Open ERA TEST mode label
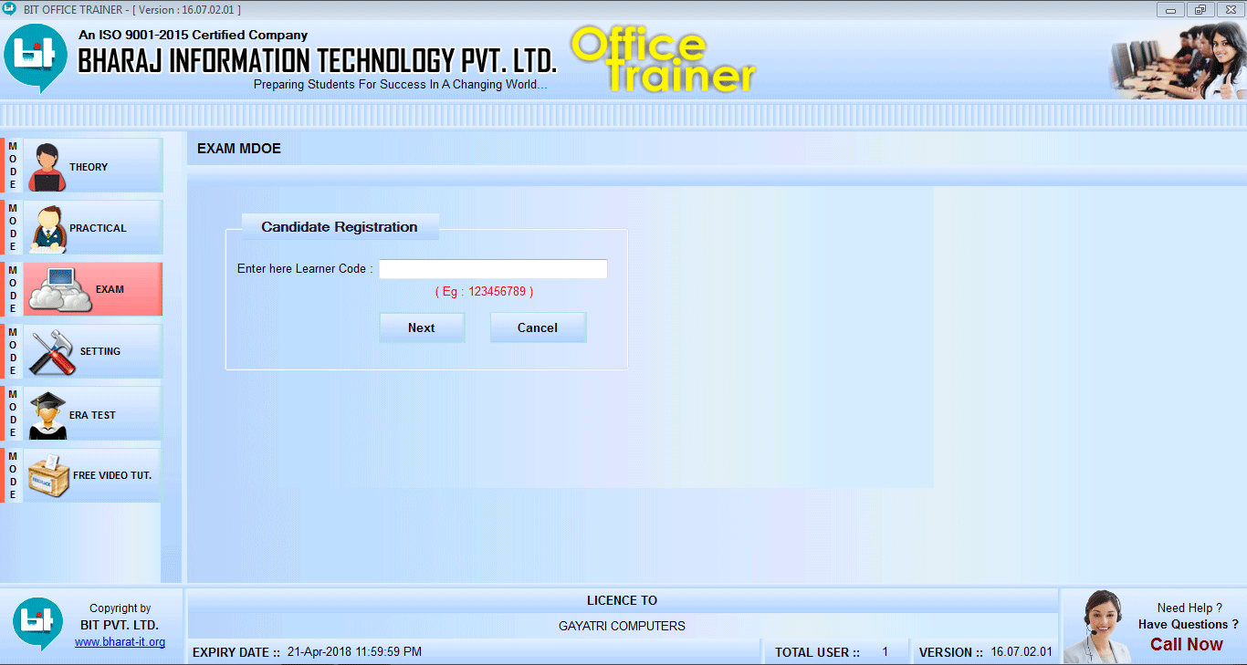 (92, 415)
